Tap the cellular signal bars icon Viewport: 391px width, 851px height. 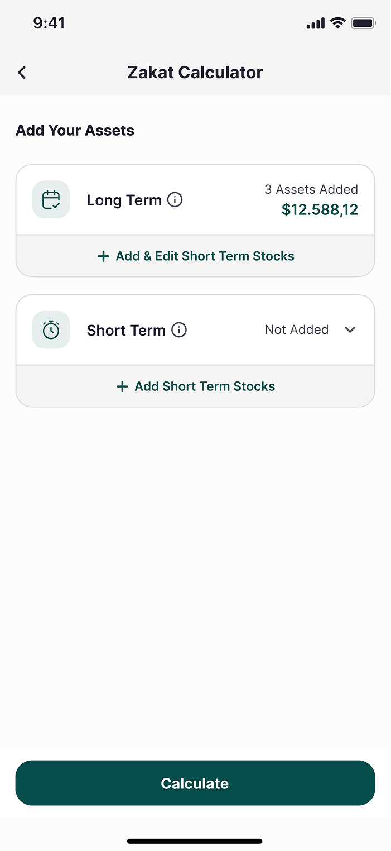(315, 23)
